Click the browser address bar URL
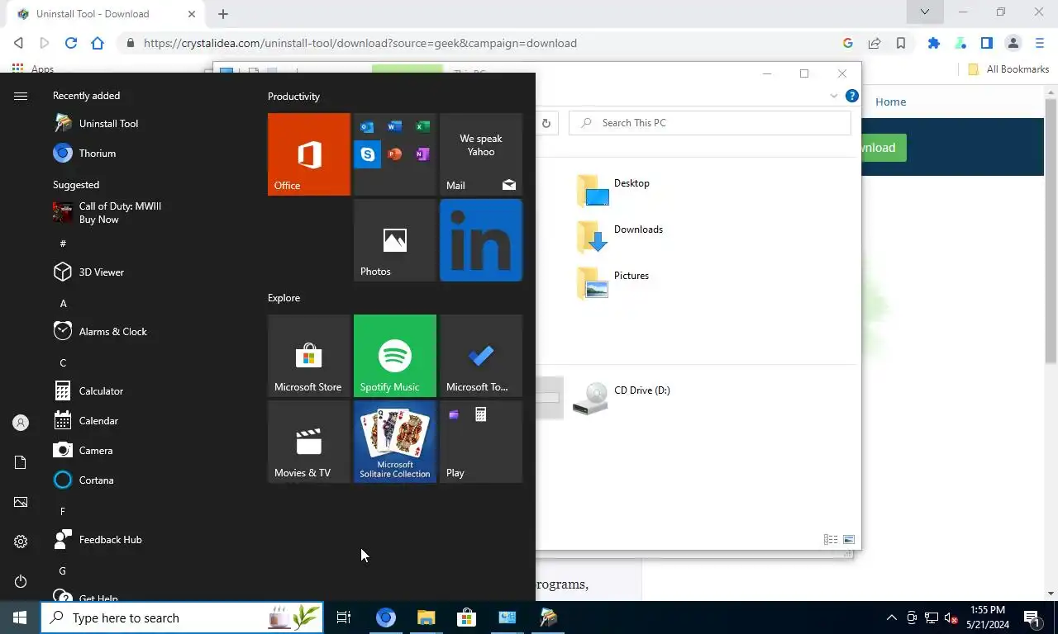Image resolution: width=1058 pixels, height=634 pixels. [360, 43]
